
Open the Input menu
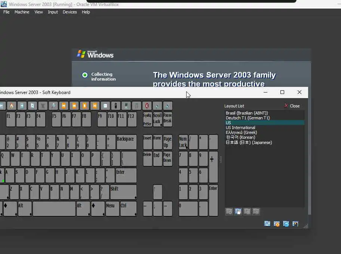[x=53, y=12]
